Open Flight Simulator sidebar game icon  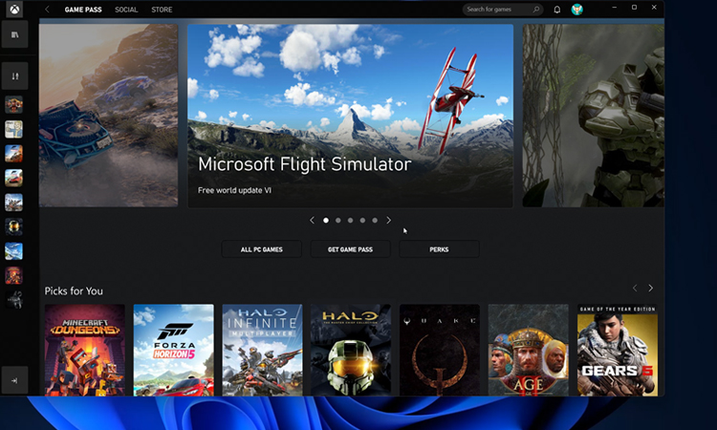[x=14, y=251]
